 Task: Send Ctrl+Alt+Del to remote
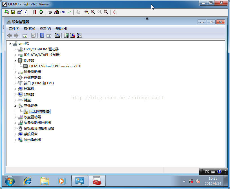click(x=50, y=12)
